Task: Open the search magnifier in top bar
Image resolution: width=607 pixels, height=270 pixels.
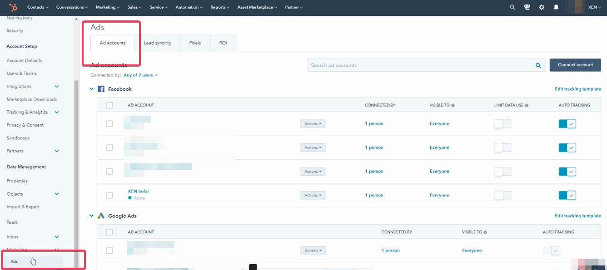Action: click(512, 7)
